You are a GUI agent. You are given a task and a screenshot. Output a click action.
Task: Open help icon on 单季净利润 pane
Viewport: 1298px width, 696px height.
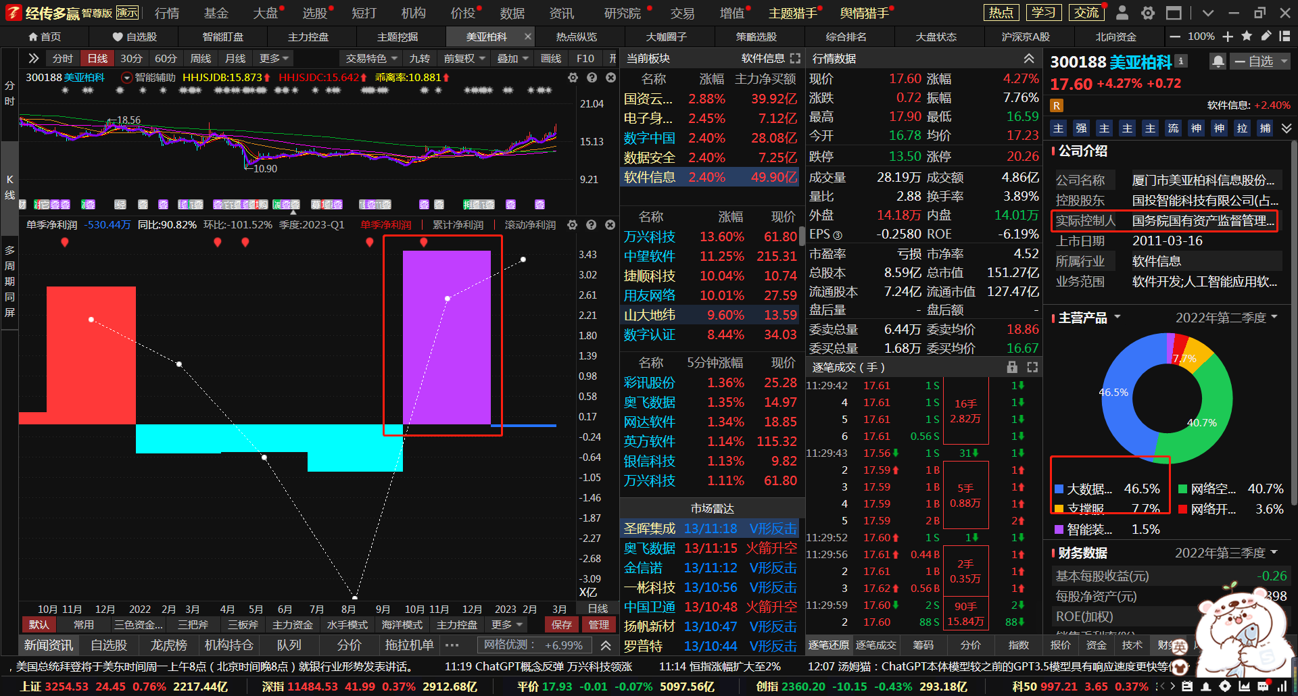pos(592,225)
